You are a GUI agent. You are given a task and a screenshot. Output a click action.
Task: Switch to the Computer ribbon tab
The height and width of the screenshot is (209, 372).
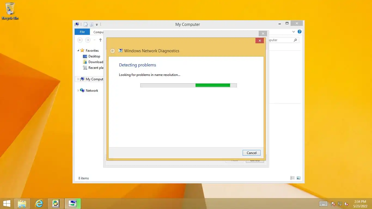(x=98, y=32)
